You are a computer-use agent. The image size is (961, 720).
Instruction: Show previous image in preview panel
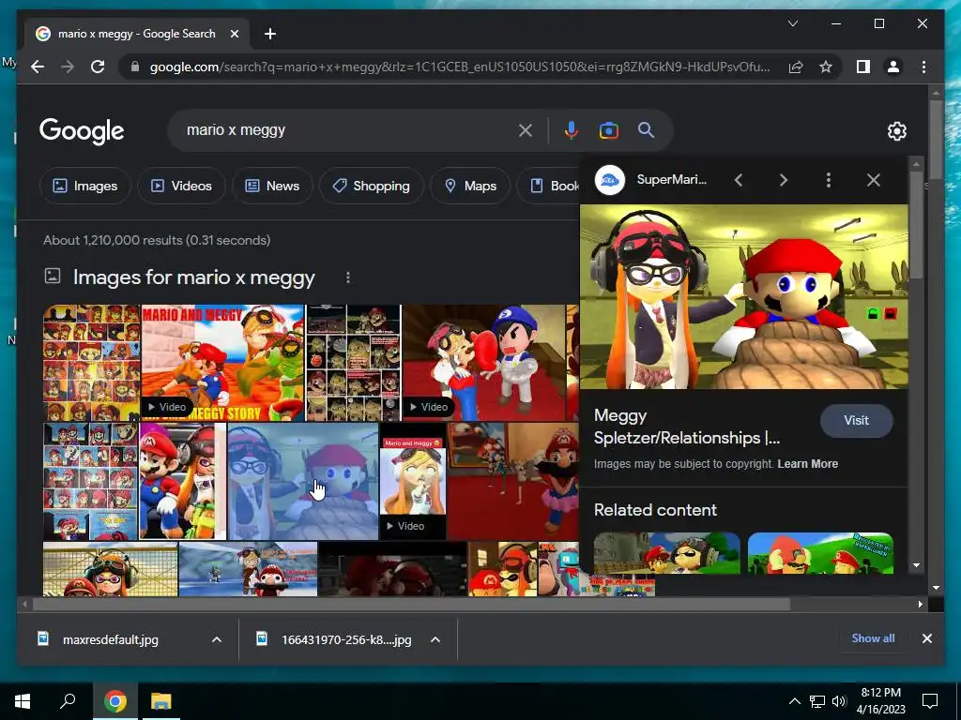point(739,180)
